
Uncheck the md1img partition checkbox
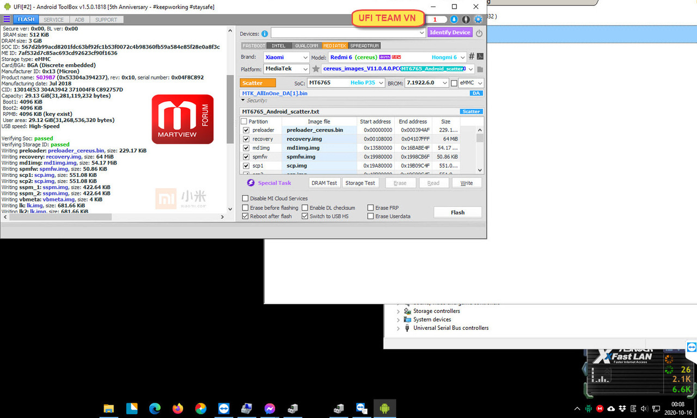pyautogui.click(x=246, y=147)
